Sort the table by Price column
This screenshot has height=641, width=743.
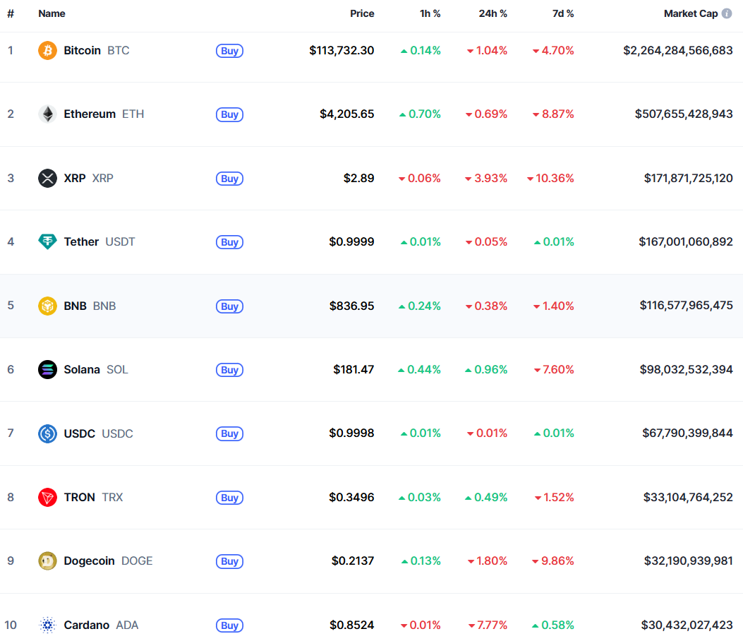[x=362, y=13]
